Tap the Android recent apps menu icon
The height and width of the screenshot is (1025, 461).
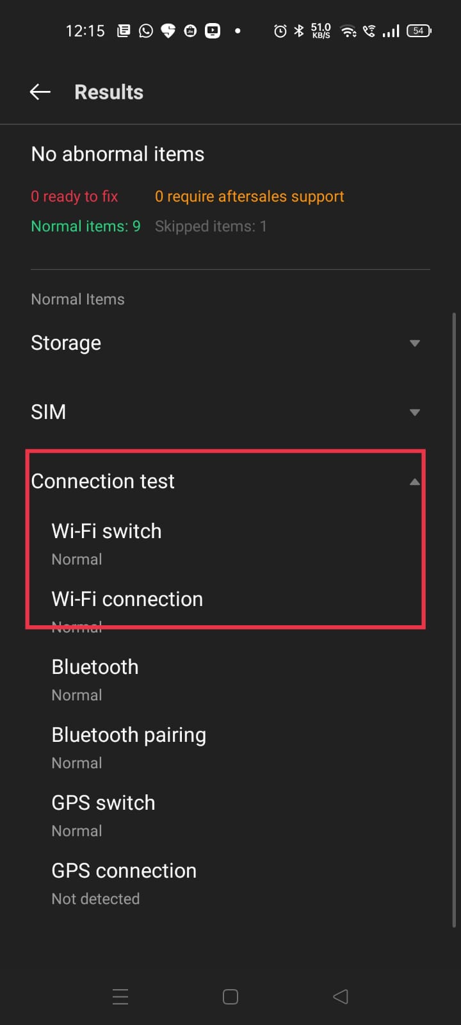click(x=120, y=996)
